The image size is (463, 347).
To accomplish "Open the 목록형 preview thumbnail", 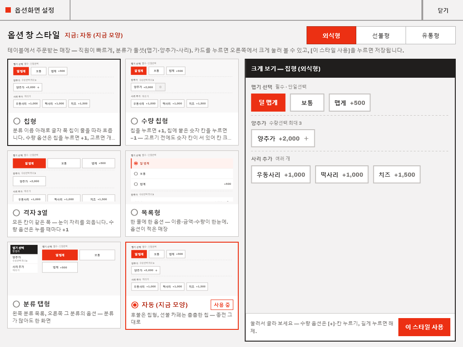I will pos(182,178).
